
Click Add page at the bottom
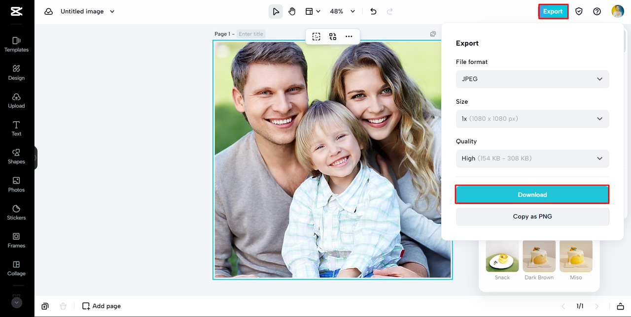102,306
